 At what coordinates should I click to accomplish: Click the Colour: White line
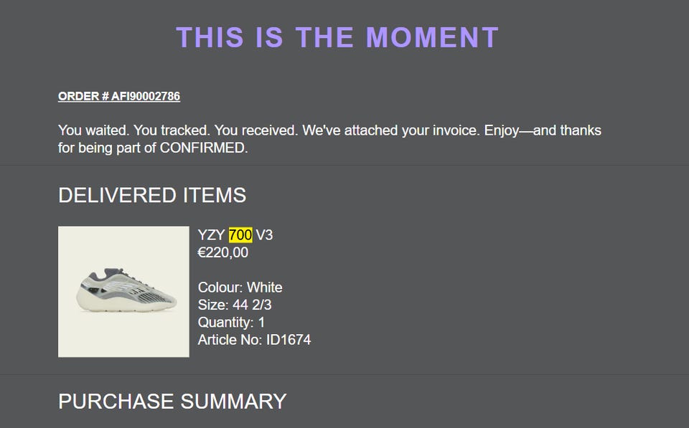240,287
